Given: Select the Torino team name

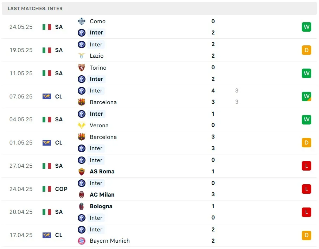Looking at the screenshot, I should tap(98, 68).
